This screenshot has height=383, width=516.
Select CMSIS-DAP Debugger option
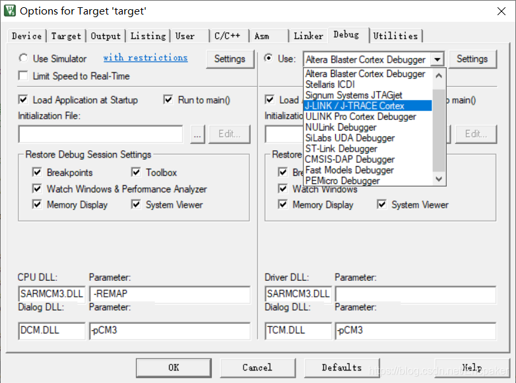[368, 159]
